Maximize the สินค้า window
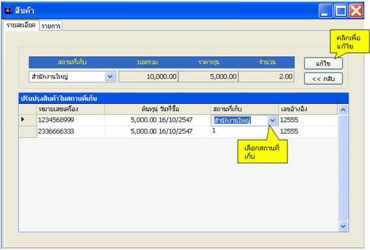Viewport: 370px width, 250px height. [x=341, y=10]
